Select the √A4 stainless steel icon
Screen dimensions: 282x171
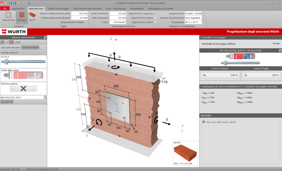pos(11,42)
